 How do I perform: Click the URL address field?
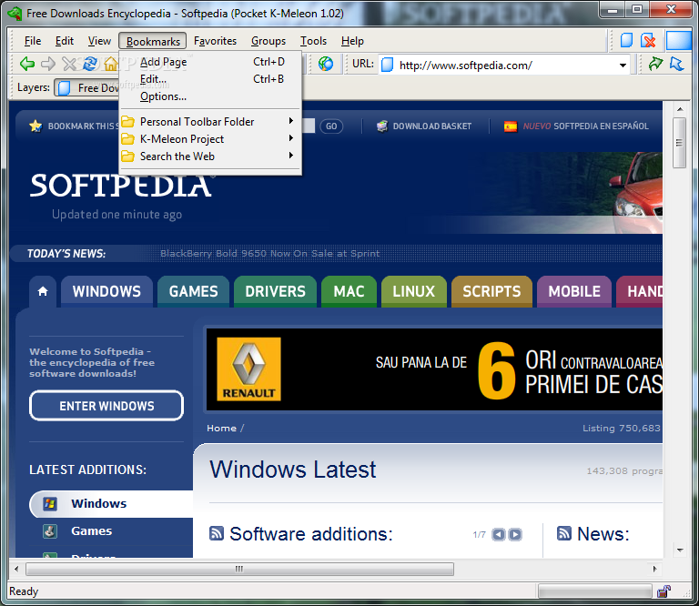click(503, 66)
